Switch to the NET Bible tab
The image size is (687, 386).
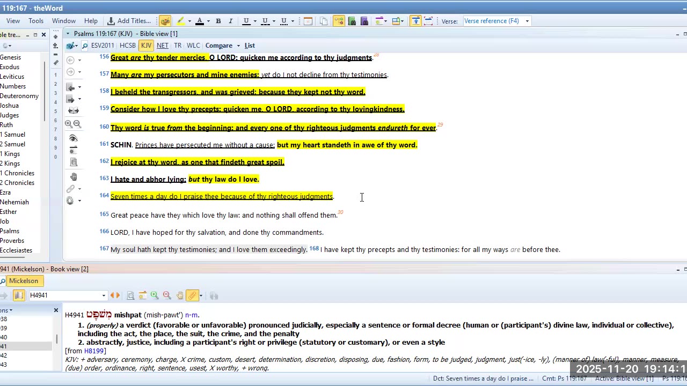(163, 46)
